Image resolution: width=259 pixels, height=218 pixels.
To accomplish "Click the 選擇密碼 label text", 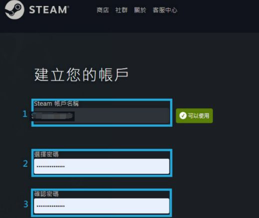I will pyautogui.click(x=46, y=154).
